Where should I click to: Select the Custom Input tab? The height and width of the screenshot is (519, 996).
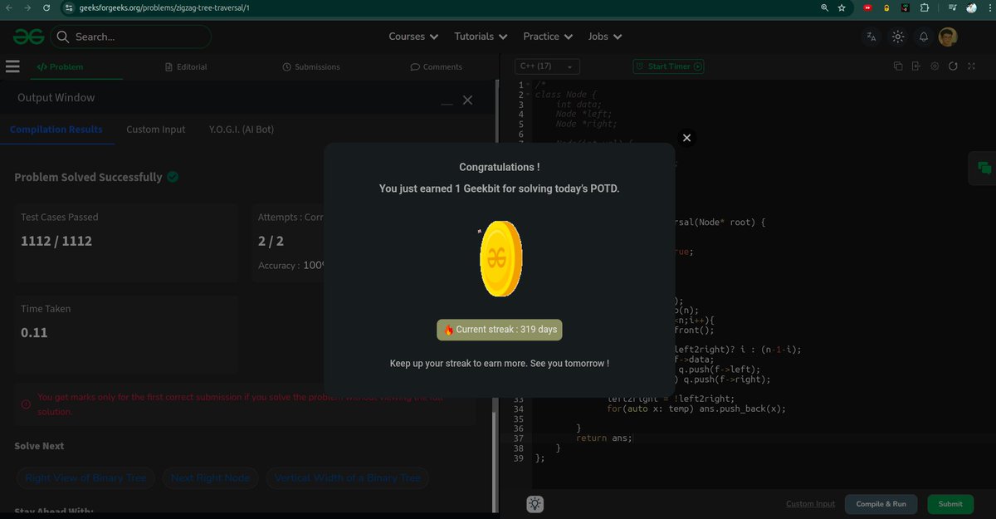click(156, 130)
